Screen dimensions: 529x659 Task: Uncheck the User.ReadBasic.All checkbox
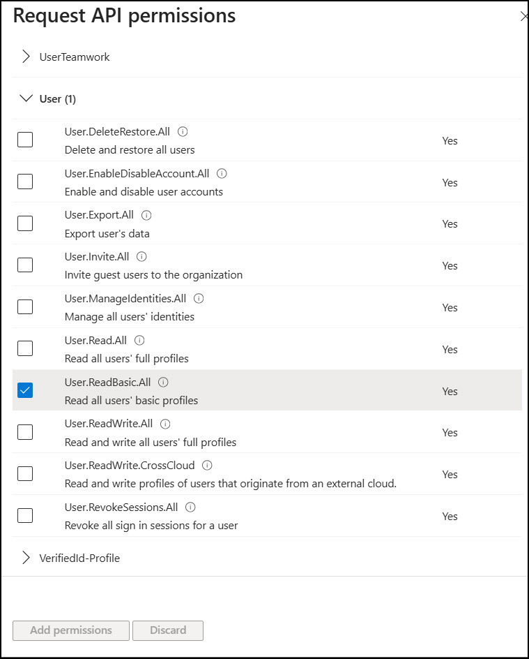click(25, 390)
